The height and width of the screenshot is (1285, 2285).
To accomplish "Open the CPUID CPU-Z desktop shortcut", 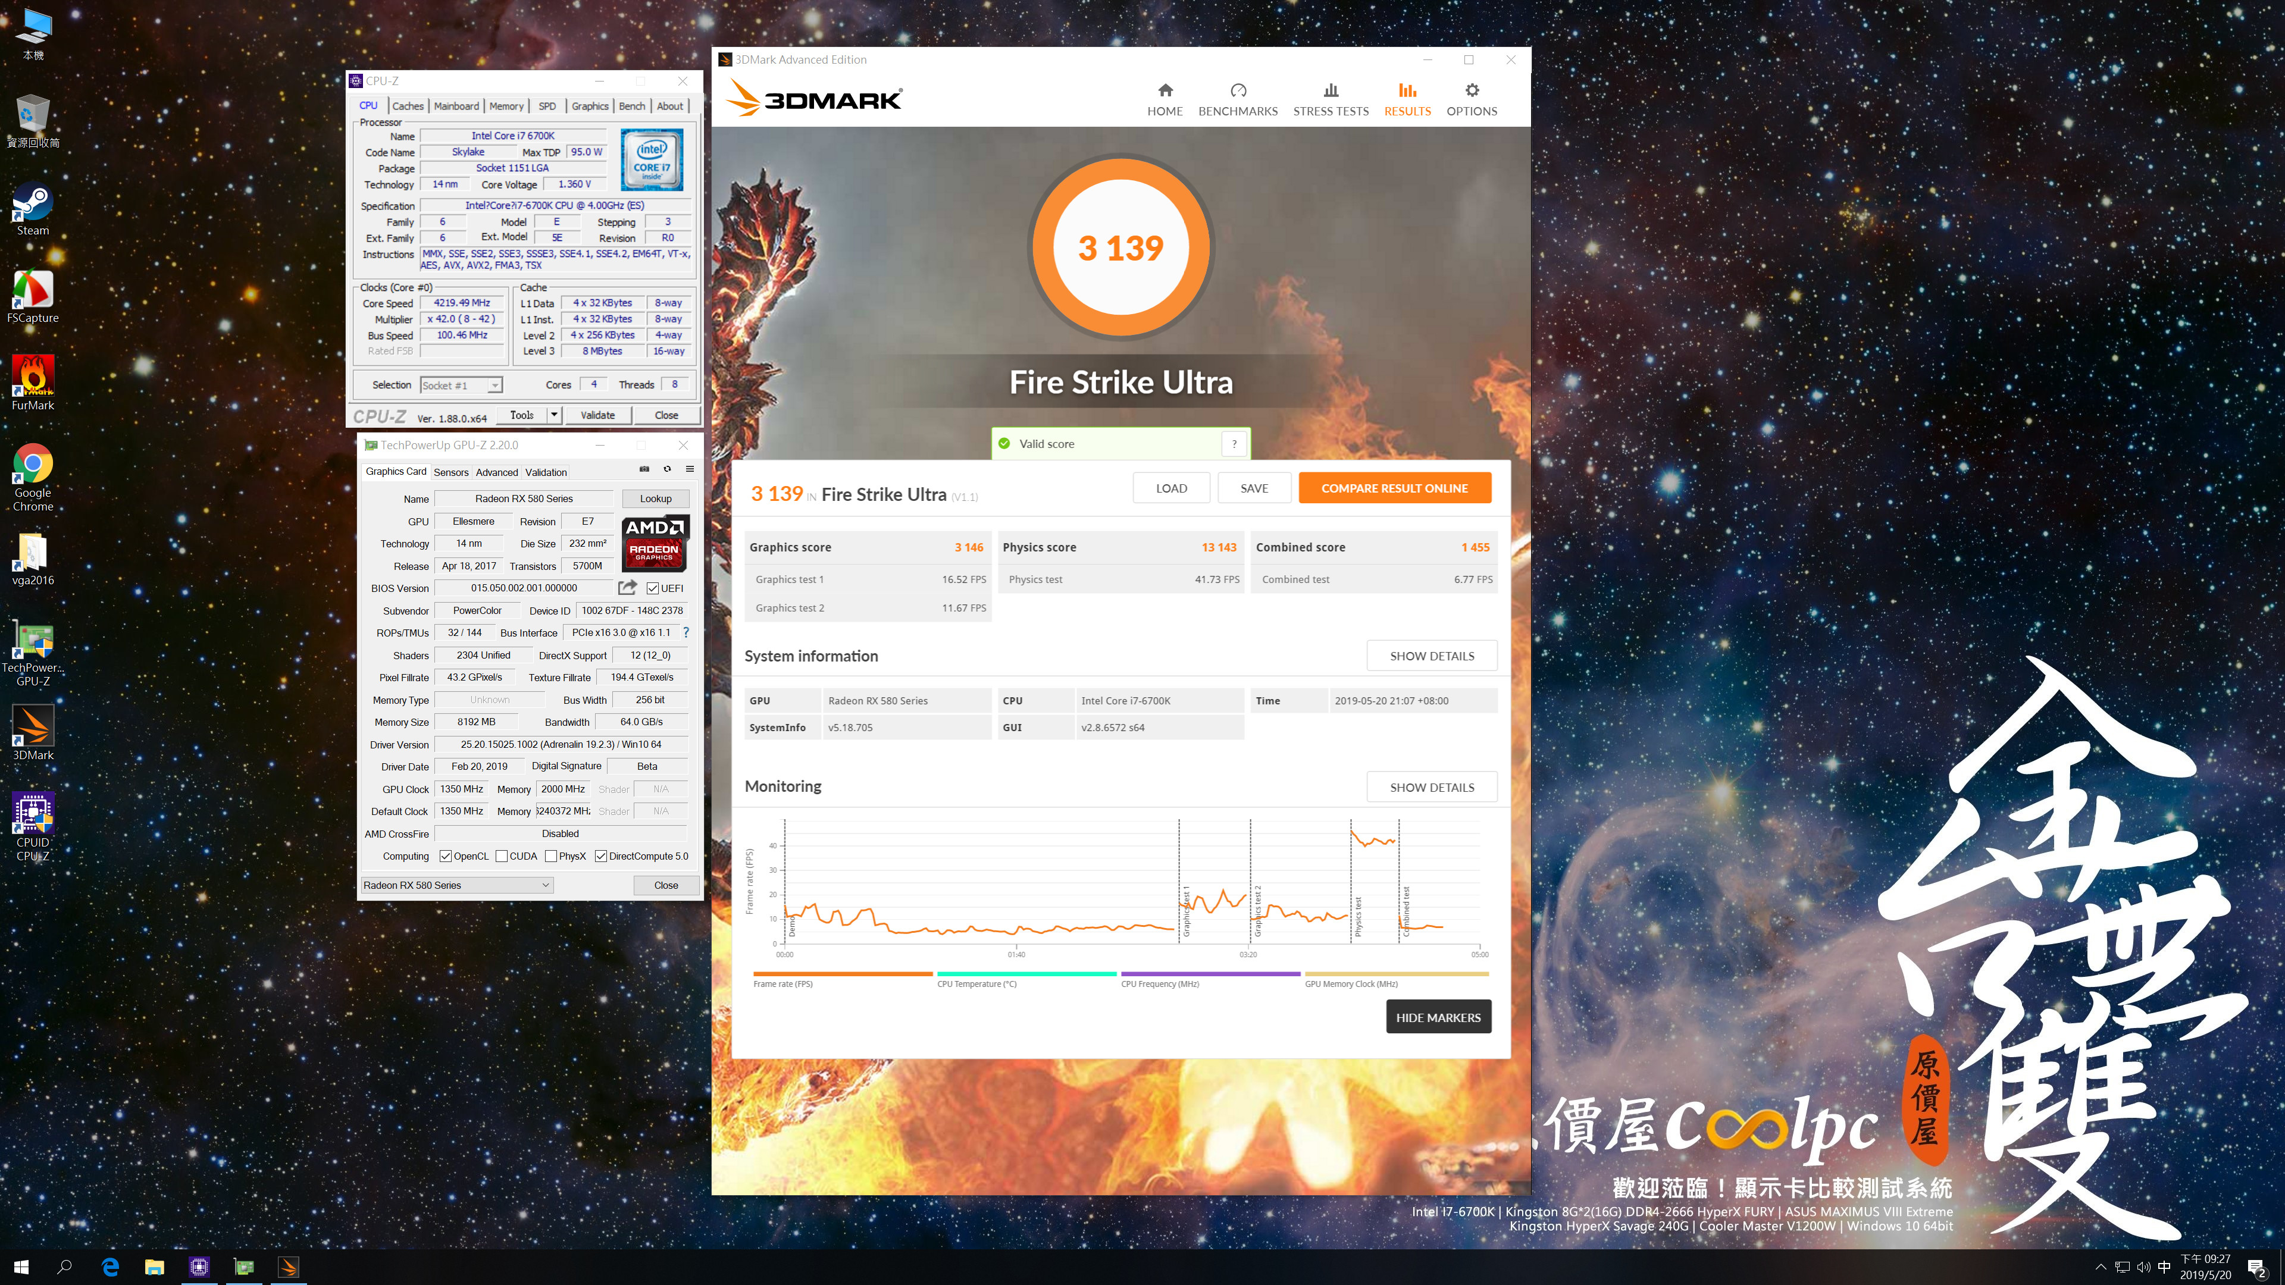I will tap(33, 828).
